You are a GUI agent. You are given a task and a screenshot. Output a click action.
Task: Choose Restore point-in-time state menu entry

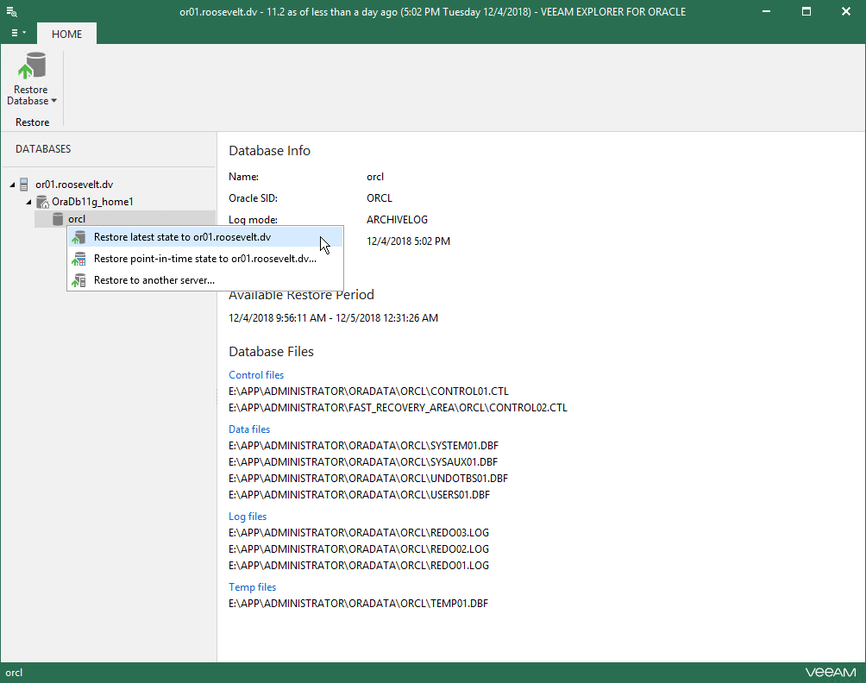(x=205, y=259)
